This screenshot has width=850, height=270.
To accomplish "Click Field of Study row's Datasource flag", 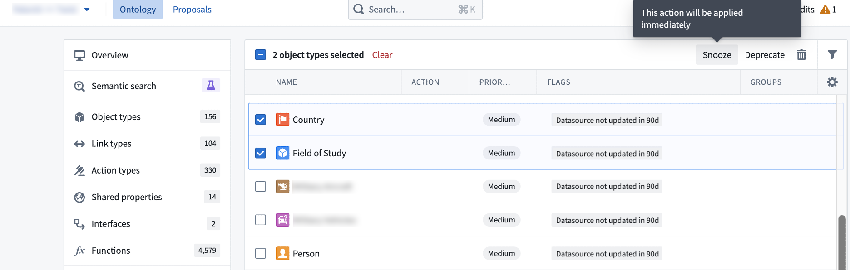I will point(607,154).
